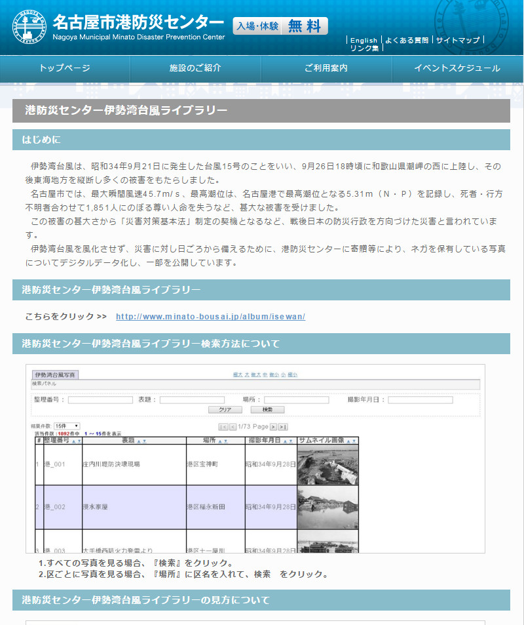Open the イベントスケジュール navigation tab
Viewport: 524px width, 625px height.
457,69
